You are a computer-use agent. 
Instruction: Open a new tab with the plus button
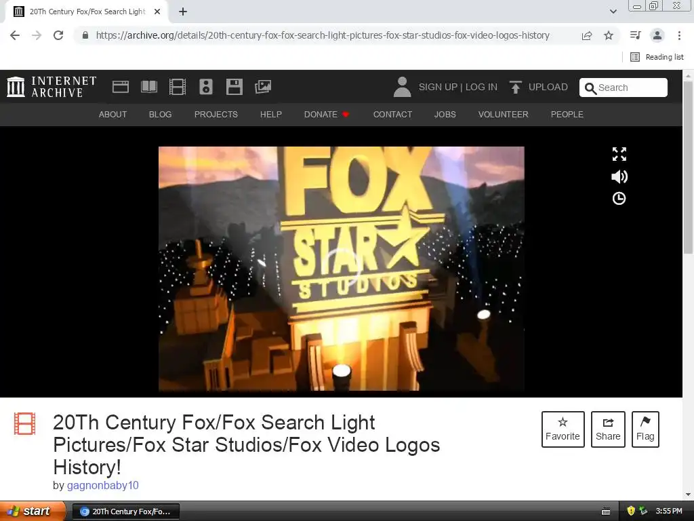[x=183, y=12]
